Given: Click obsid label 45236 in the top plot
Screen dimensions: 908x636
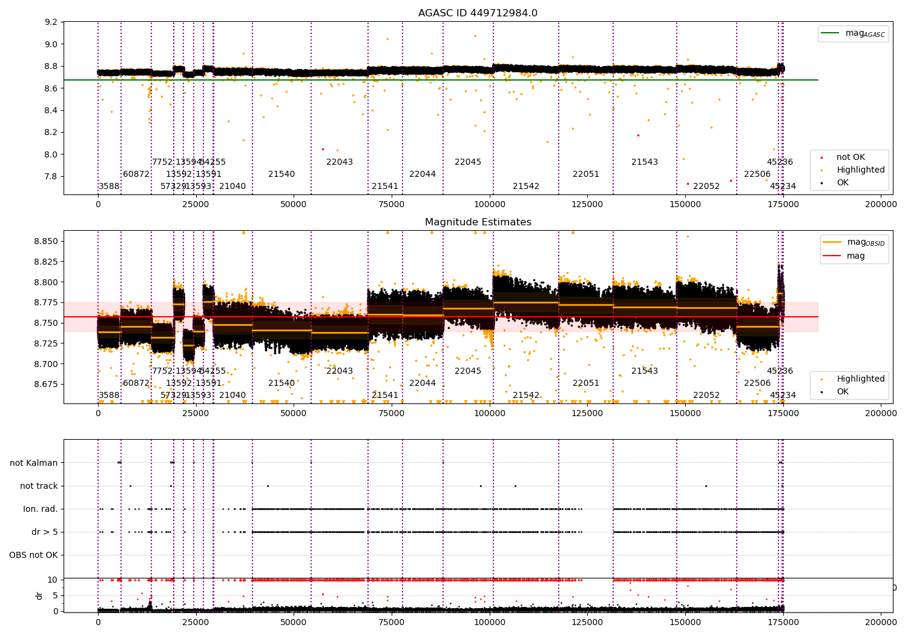Looking at the screenshot, I should 780,162.
